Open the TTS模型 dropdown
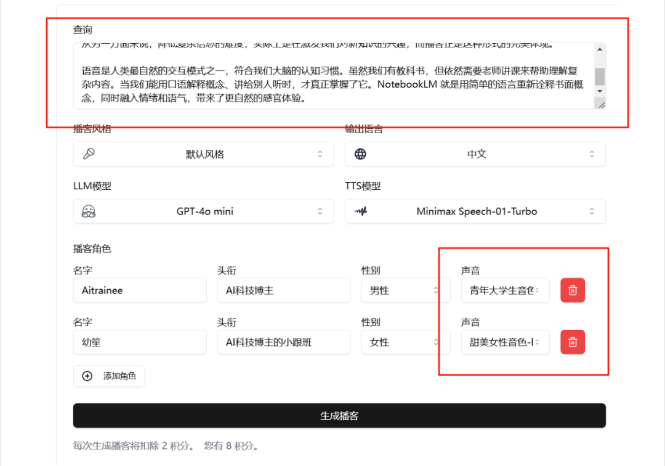Screen dimensions: 665x466 tap(474, 211)
